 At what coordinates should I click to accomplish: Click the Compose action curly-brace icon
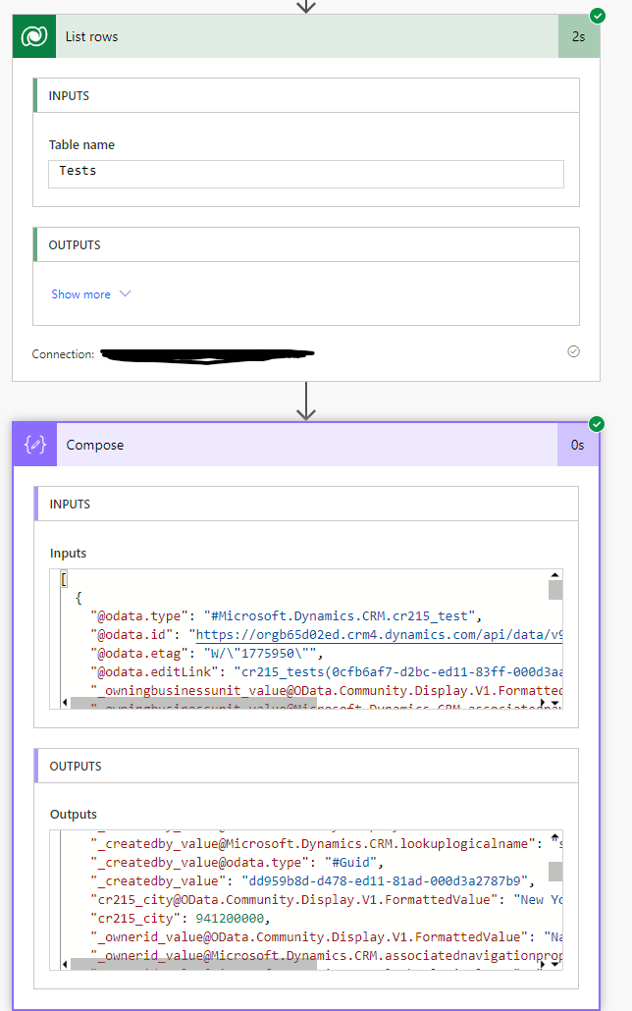coord(34,445)
